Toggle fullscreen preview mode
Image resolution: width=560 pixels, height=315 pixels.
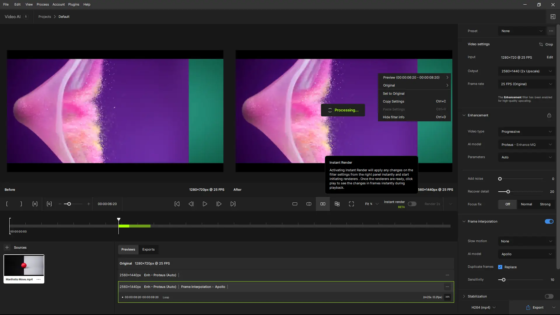tap(351, 204)
